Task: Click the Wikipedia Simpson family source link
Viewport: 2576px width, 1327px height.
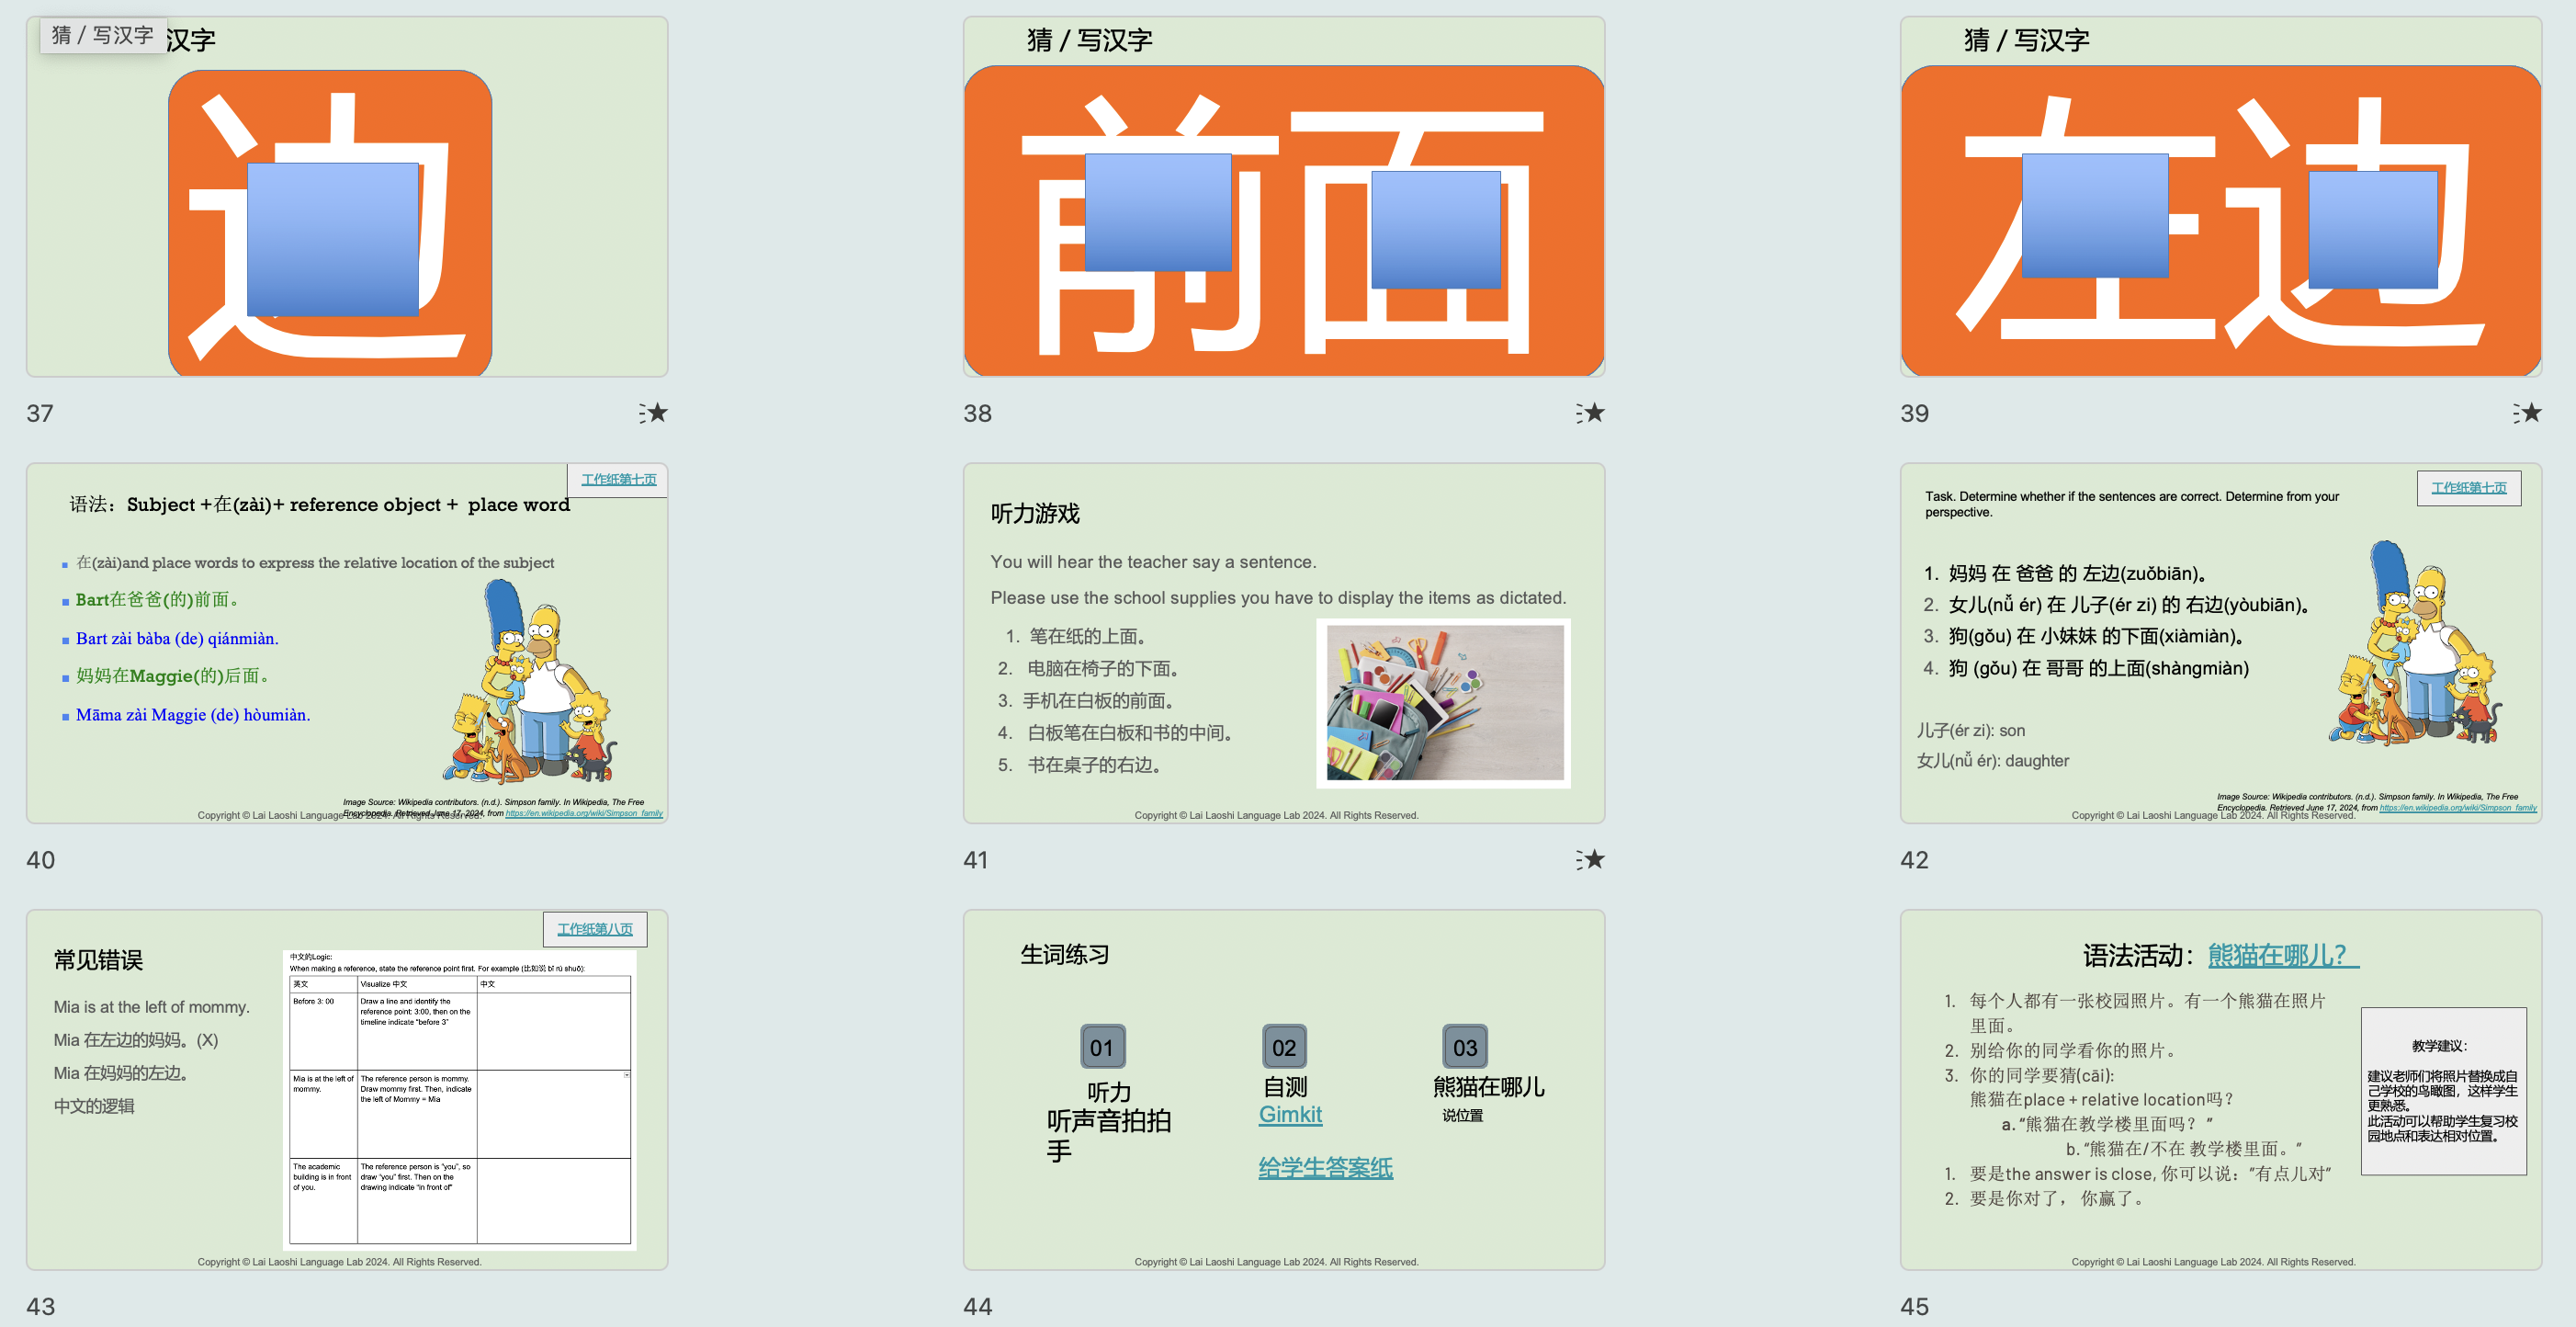Action: click(583, 813)
